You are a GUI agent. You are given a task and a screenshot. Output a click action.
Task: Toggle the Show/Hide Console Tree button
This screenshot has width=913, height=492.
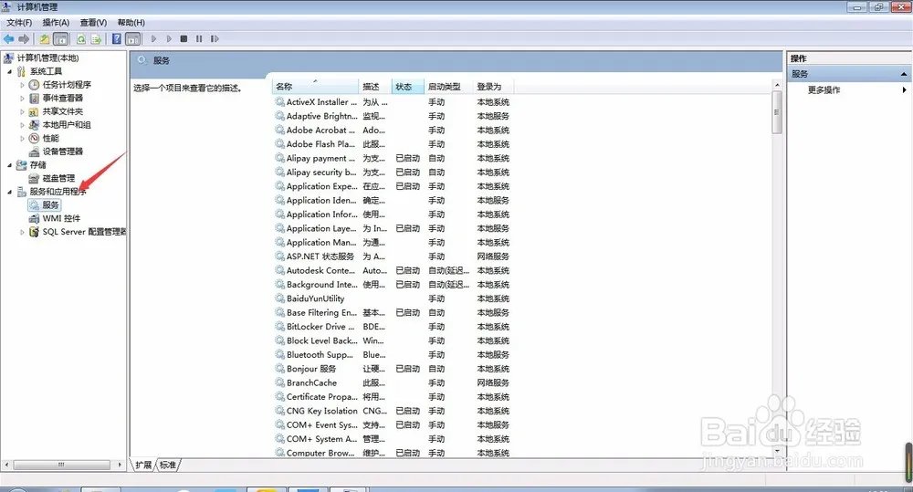pos(61,39)
